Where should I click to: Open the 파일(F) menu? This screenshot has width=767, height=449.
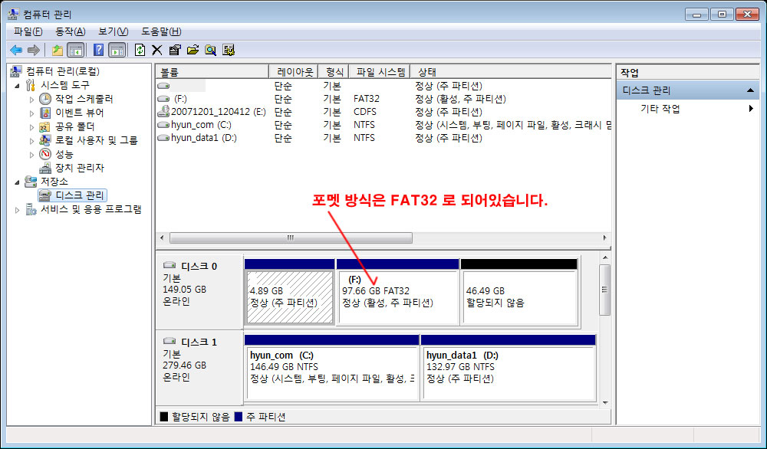pos(28,31)
